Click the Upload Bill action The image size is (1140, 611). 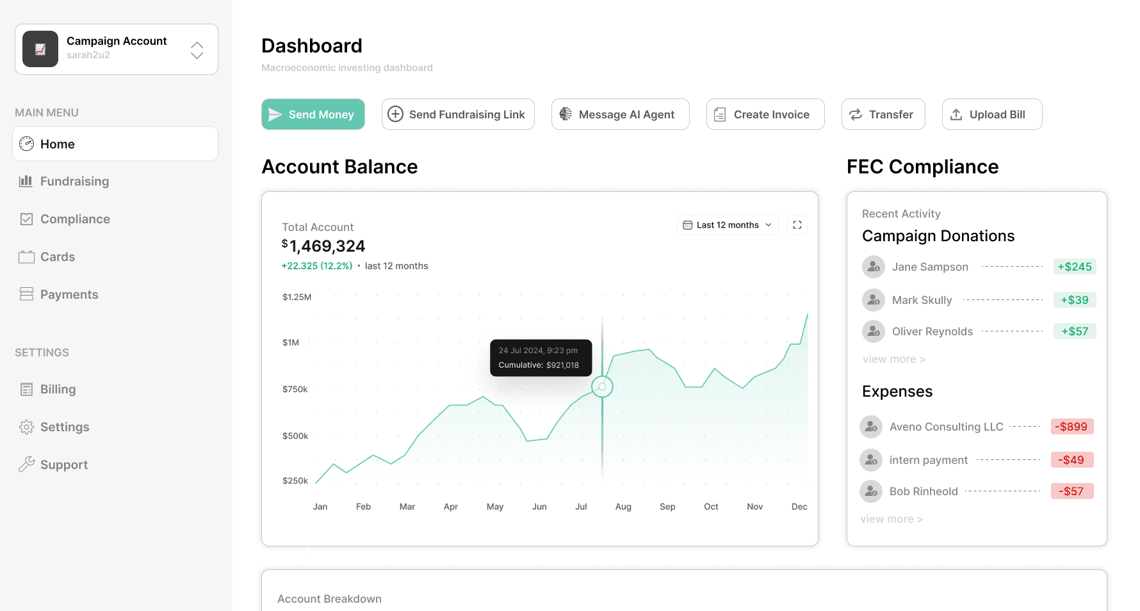point(991,114)
